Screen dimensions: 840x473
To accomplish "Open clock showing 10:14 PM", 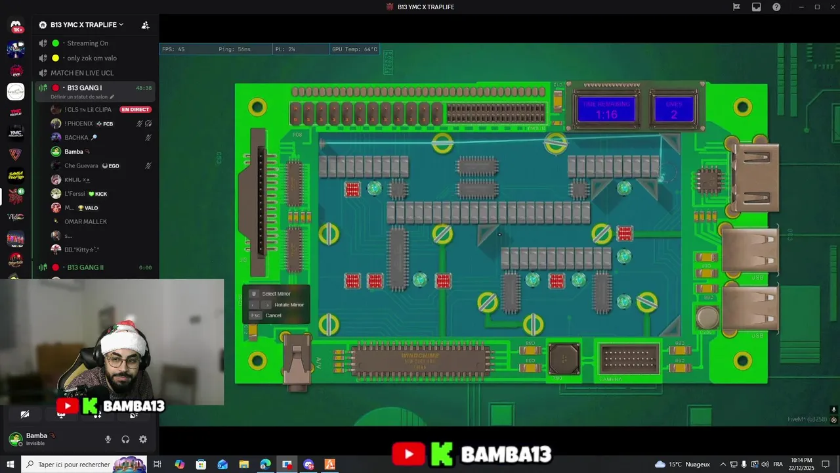I will tap(802, 464).
